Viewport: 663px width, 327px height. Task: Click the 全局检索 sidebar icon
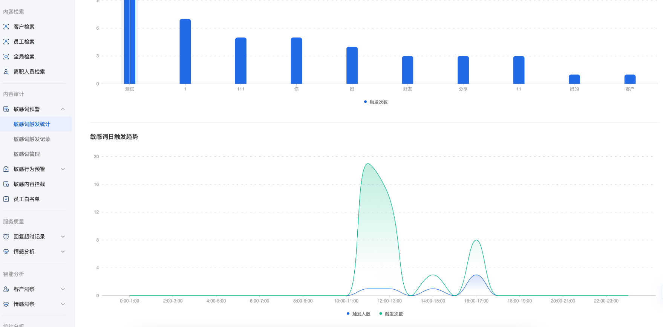coord(6,57)
